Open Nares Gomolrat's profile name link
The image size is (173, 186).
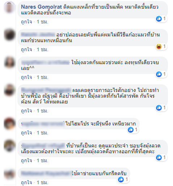[x=41, y=7]
